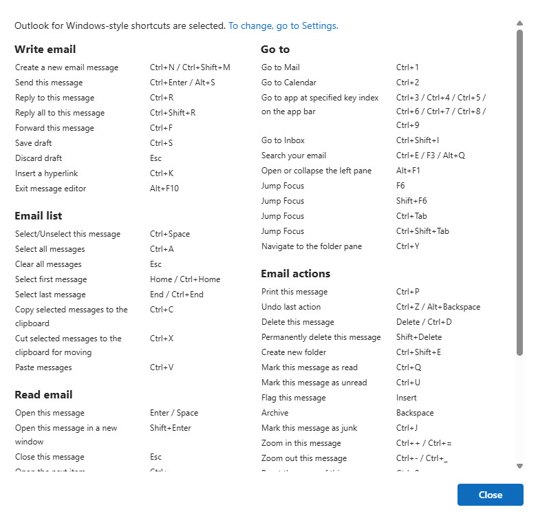538x514 pixels.
Task: Close the keyboard shortcuts dialog
Action: pos(491,495)
